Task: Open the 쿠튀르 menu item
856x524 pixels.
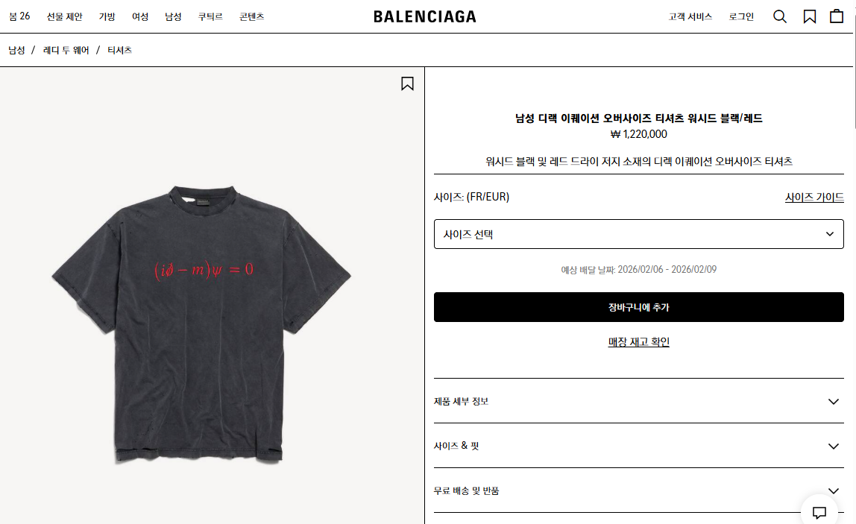Action: [x=210, y=17]
